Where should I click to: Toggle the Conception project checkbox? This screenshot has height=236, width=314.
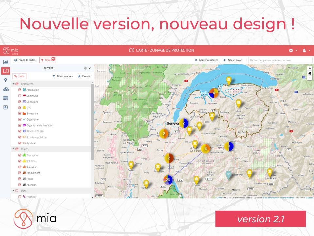[x=20, y=155]
